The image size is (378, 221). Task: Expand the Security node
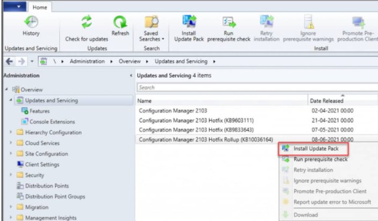tap(11, 174)
